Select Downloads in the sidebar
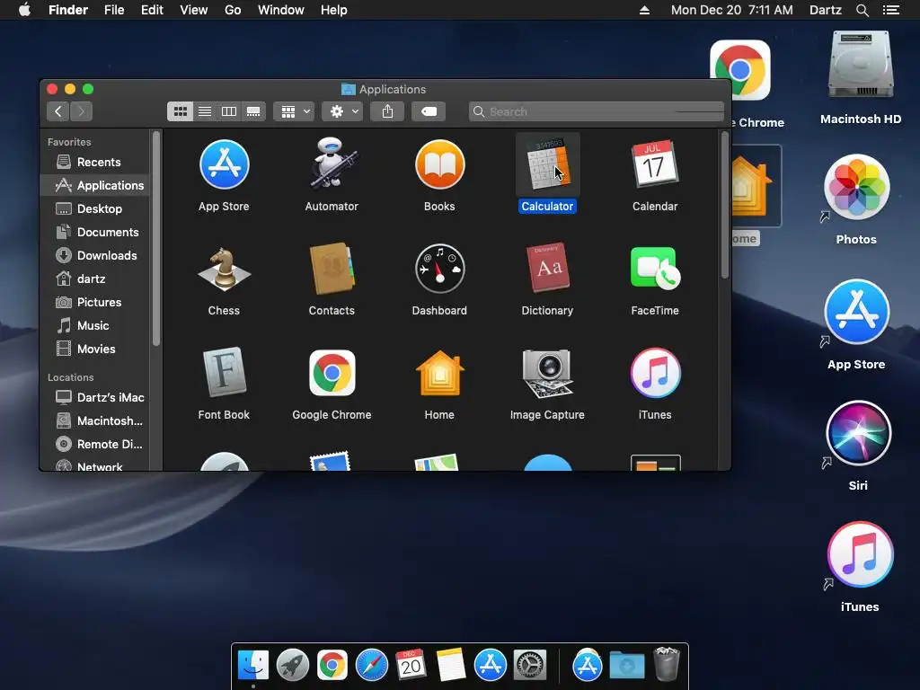Image resolution: width=920 pixels, height=690 pixels. [95, 256]
